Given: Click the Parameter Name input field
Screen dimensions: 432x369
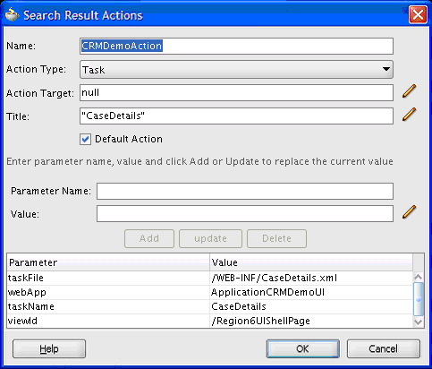Looking at the screenshot, I should [x=245, y=191].
